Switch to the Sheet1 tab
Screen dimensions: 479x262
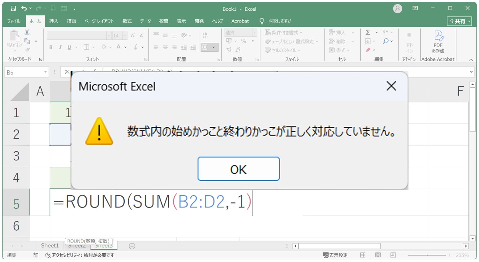50,246
